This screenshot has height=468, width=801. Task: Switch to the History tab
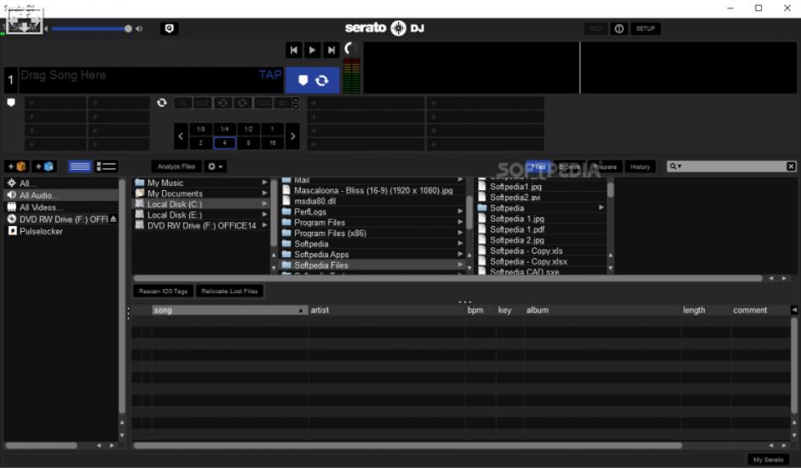coord(640,166)
